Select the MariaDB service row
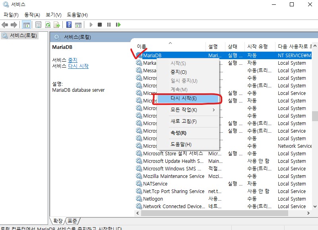This screenshot has height=230, width=318. click(x=223, y=55)
